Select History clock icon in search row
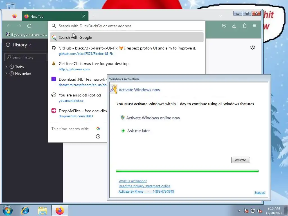Screen dimensions: 288x216 98,136
